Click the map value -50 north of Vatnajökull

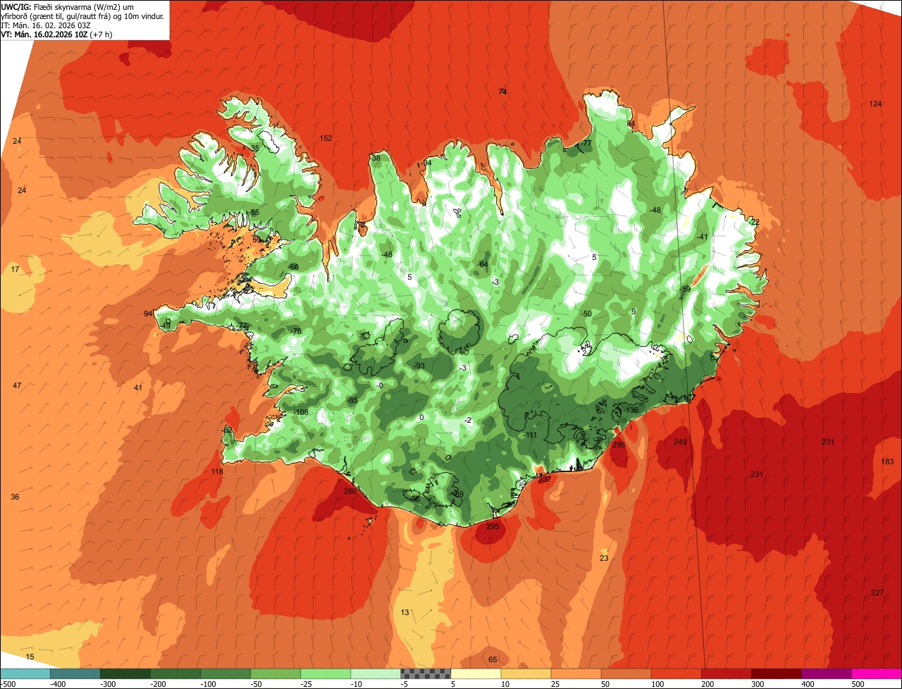coord(586,314)
